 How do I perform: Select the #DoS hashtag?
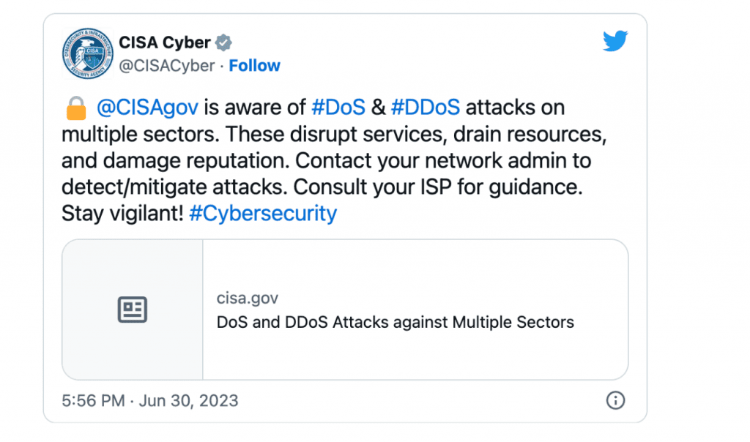click(338, 108)
